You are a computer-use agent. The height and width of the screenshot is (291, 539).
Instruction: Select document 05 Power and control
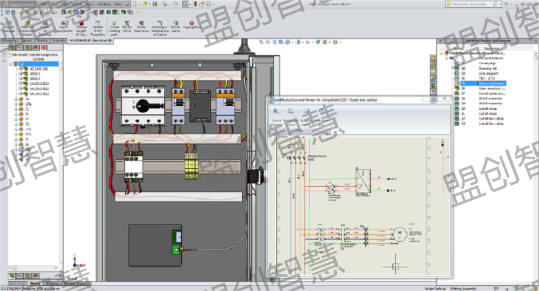click(x=480, y=83)
